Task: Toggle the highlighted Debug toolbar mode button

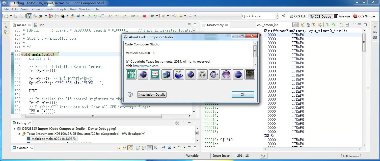Action: [x=29, y=16]
